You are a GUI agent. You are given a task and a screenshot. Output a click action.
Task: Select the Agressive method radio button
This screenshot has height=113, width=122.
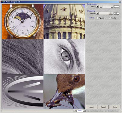tap(97, 18)
